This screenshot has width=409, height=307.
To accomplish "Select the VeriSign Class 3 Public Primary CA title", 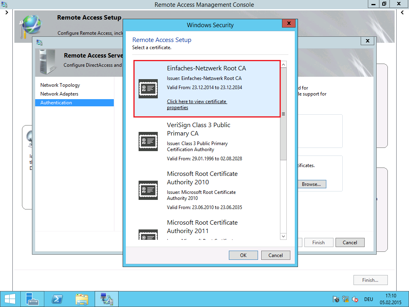I will click(199, 129).
